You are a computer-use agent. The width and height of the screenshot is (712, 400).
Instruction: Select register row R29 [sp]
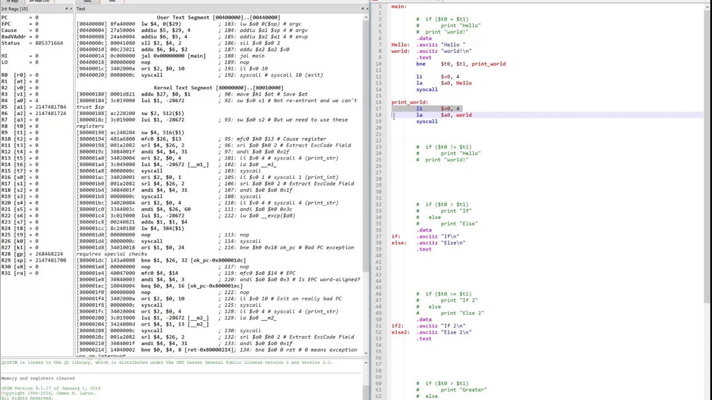pyautogui.click(x=33, y=260)
